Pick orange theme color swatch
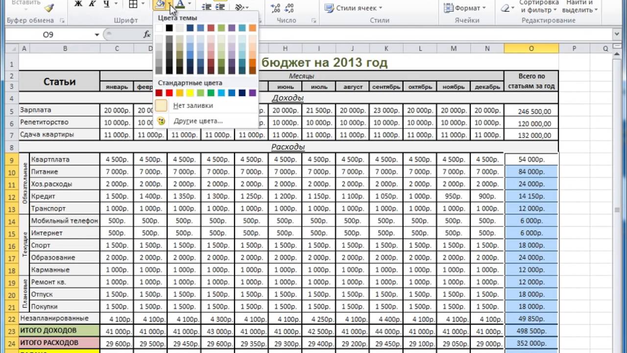The image size is (627, 353). tap(252, 28)
